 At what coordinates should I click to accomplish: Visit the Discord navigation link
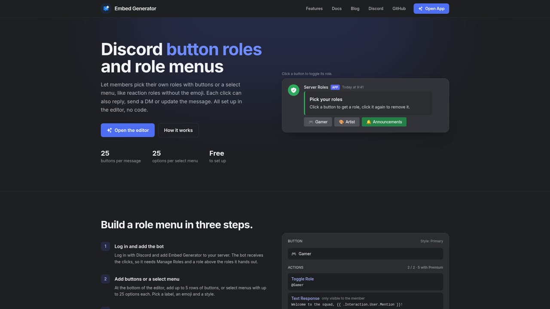point(376,9)
